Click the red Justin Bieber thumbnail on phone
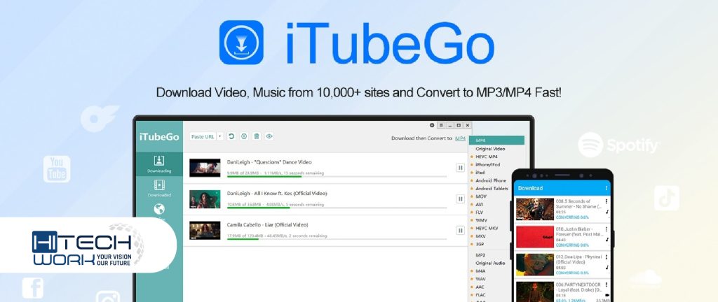This screenshot has height=302, width=718. tap(535, 237)
